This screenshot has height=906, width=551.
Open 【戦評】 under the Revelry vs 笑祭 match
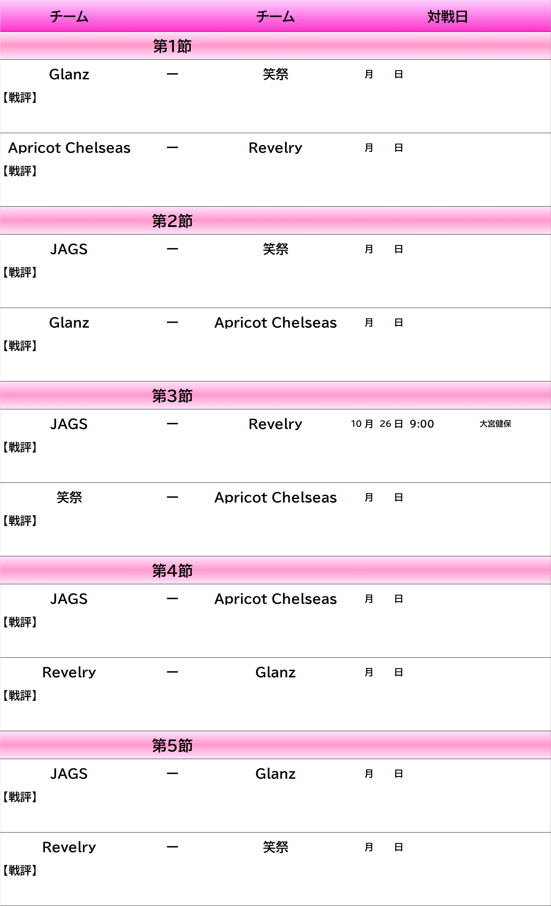[20, 871]
